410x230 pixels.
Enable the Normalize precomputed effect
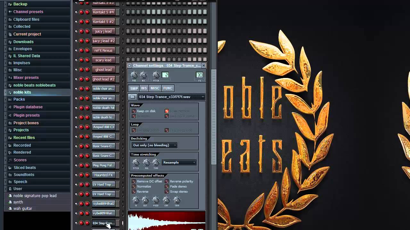click(134, 186)
